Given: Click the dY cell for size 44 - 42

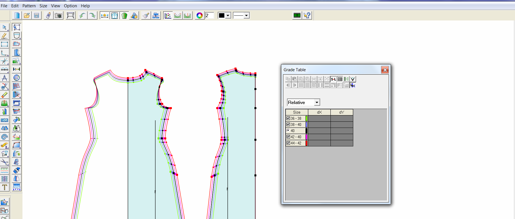Looking at the screenshot, I should (x=342, y=143).
